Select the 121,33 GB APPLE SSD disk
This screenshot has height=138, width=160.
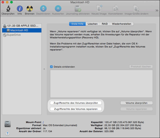pos(22,26)
